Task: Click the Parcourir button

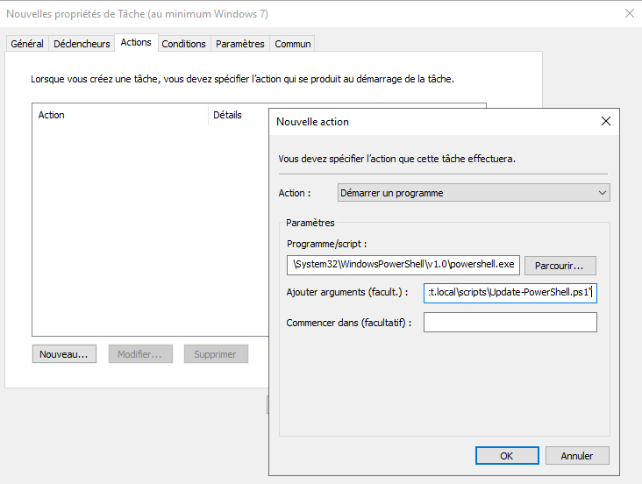Action: [x=560, y=265]
